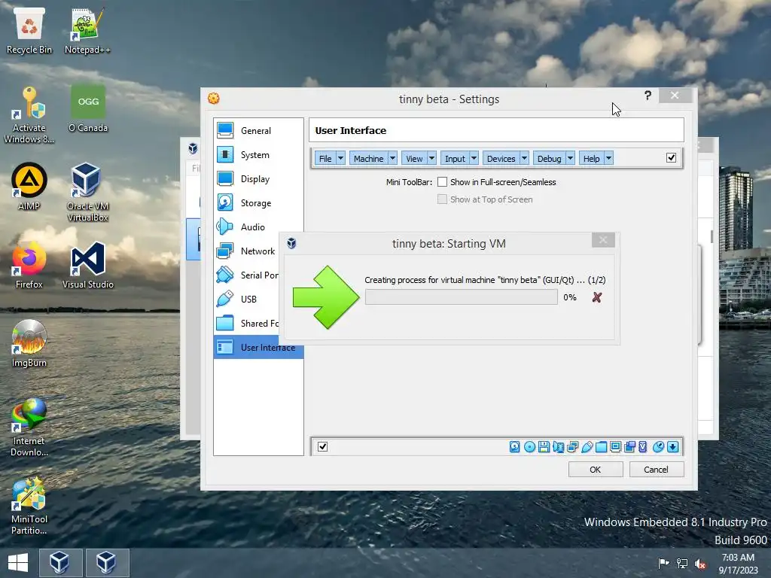Viewport: 771px width, 578px height.
Task: Expand the Machine menu dropdown arrow
Action: click(392, 158)
